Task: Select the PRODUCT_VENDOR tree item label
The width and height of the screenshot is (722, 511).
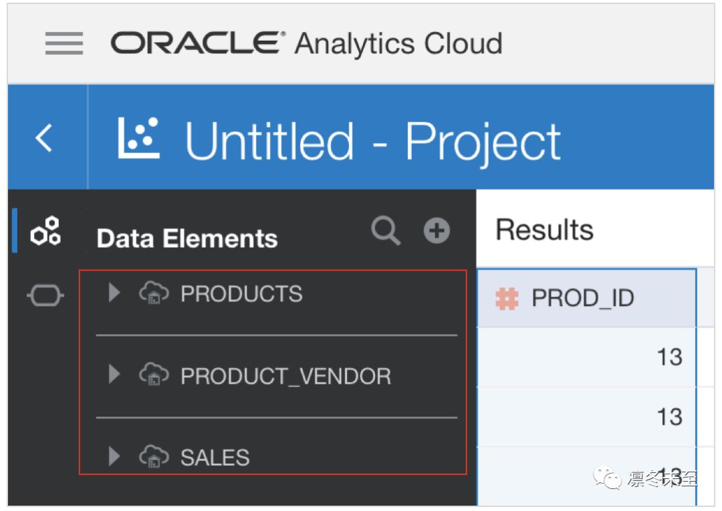Action: tap(285, 376)
